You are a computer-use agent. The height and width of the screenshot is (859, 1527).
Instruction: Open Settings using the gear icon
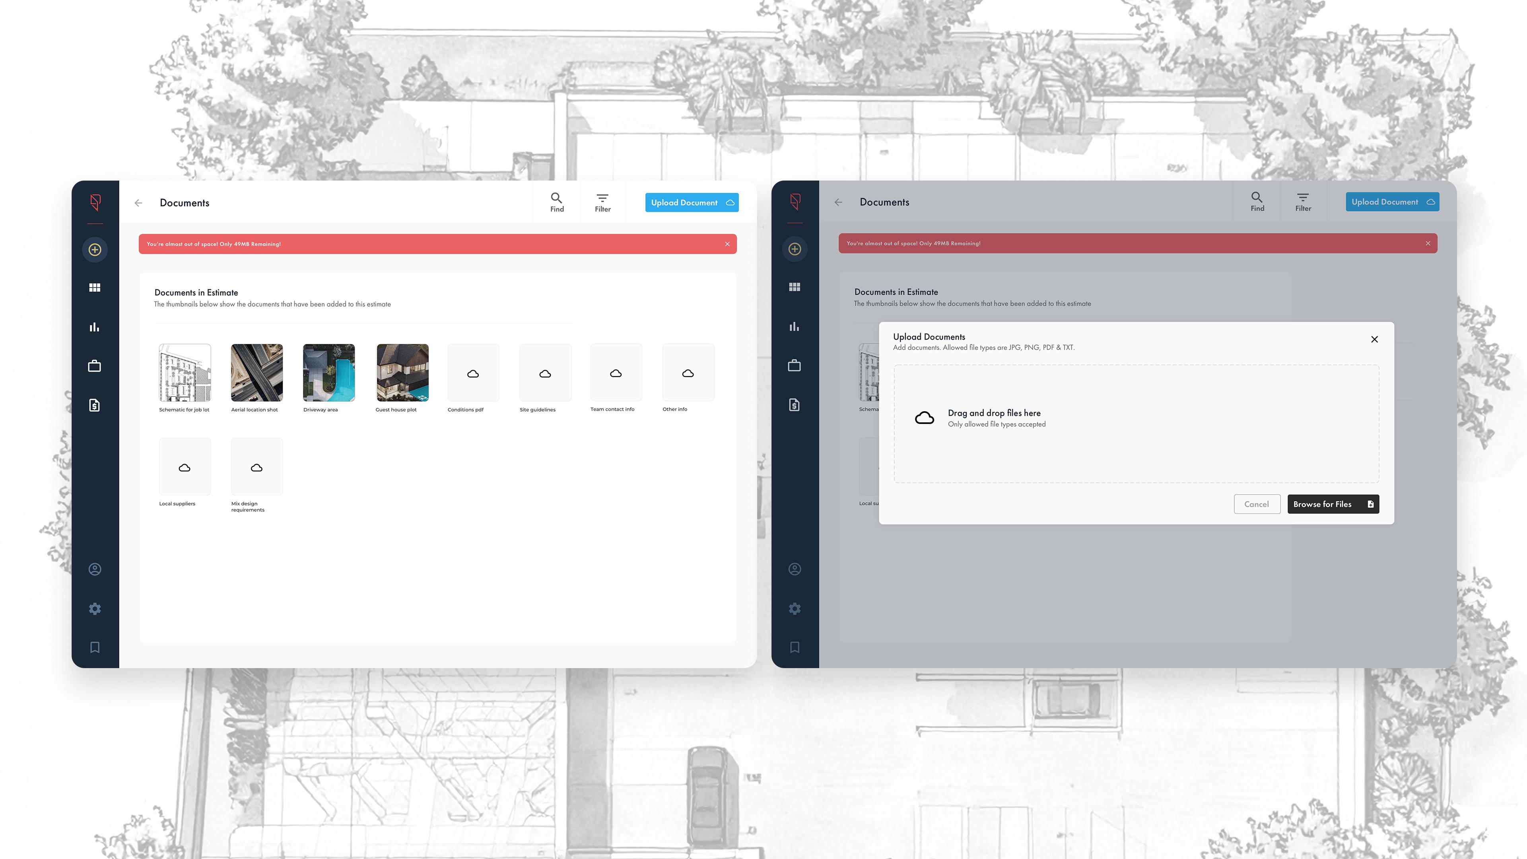pos(95,608)
